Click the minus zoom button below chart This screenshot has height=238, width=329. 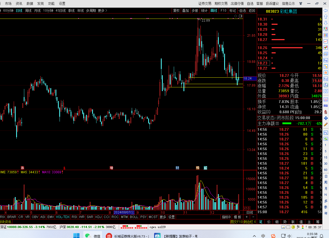pyautogui.click(x=253, y=217)
